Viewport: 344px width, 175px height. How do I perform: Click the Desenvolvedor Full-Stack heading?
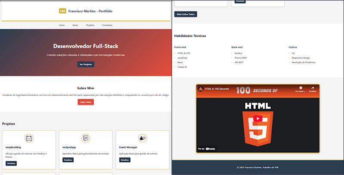tap(86, 46)
